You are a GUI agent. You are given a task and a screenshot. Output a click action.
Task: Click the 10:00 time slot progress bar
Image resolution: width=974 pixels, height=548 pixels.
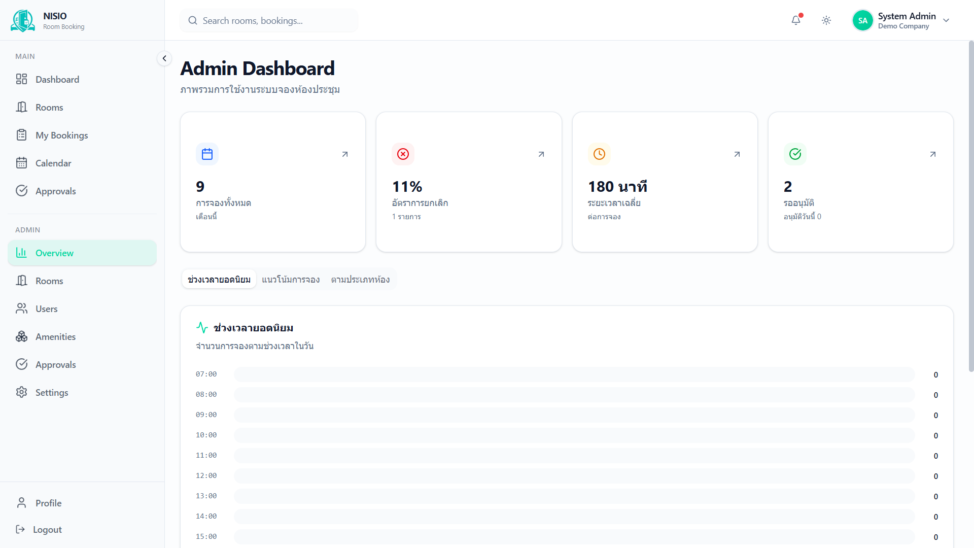[574, 435]
